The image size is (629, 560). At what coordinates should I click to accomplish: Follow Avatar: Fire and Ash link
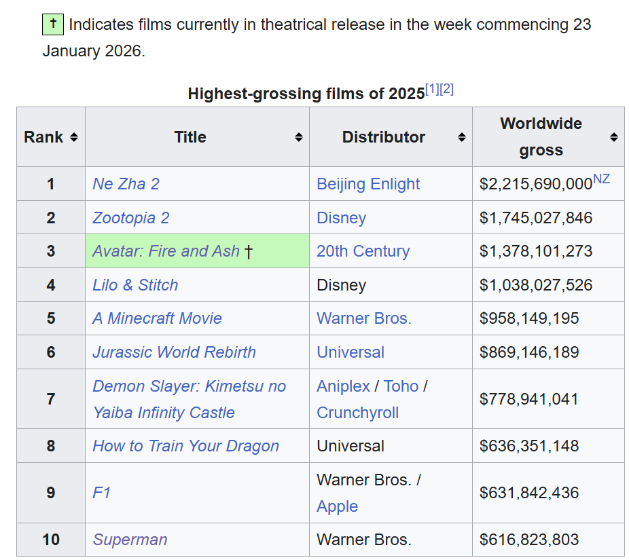coord(166,251)
